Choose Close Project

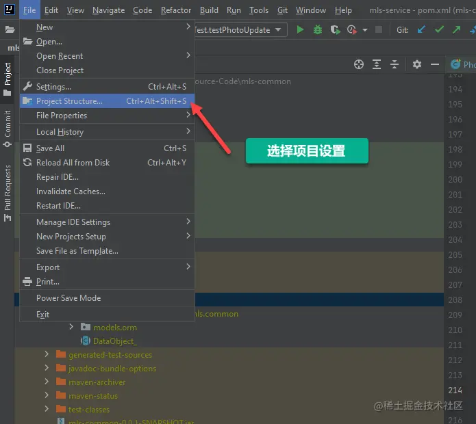pos(107,70)
